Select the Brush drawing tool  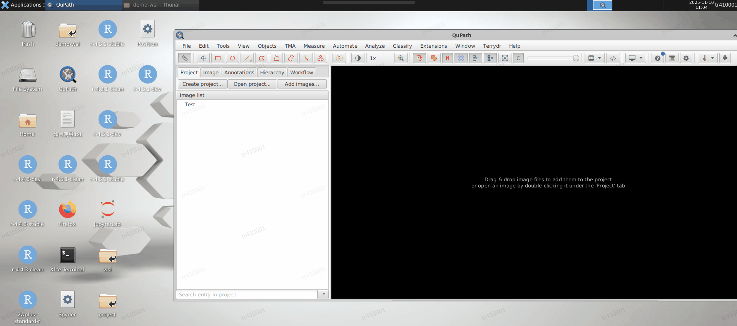click(x=291, y=58)
